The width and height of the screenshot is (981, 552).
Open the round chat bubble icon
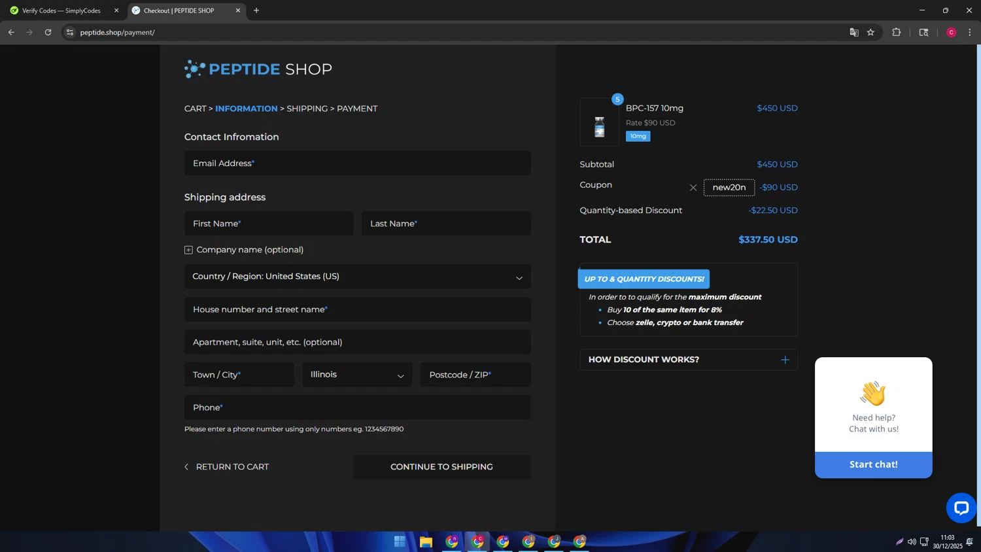point(961,508)
